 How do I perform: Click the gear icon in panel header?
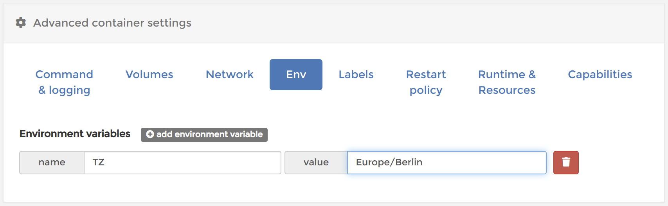point(21,23)
